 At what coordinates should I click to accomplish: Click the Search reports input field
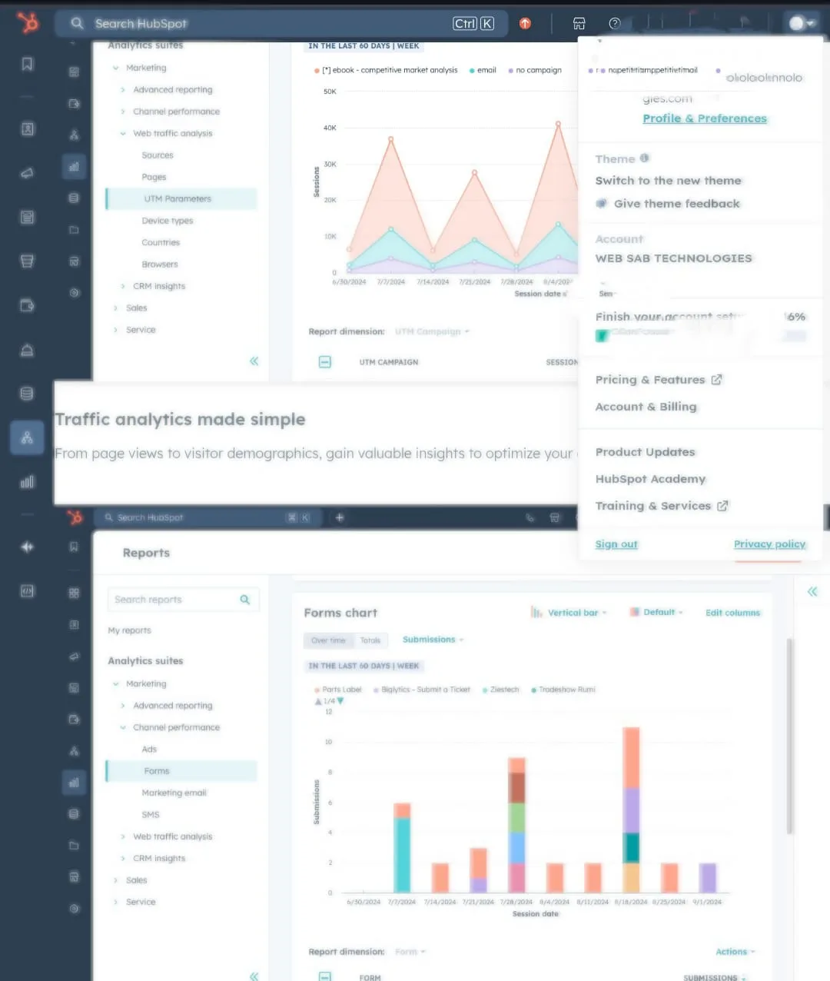click(x=183, y=600)
